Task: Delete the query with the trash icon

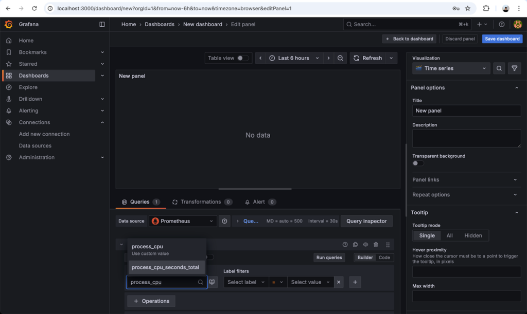Action: point(376,245)
